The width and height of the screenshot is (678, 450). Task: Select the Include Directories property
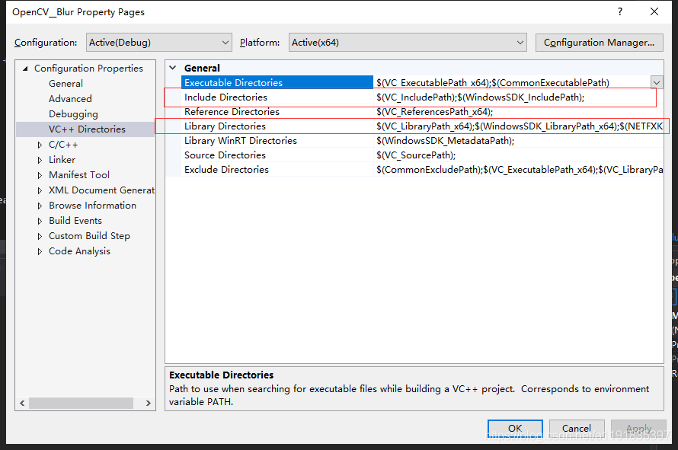(225, 97)
